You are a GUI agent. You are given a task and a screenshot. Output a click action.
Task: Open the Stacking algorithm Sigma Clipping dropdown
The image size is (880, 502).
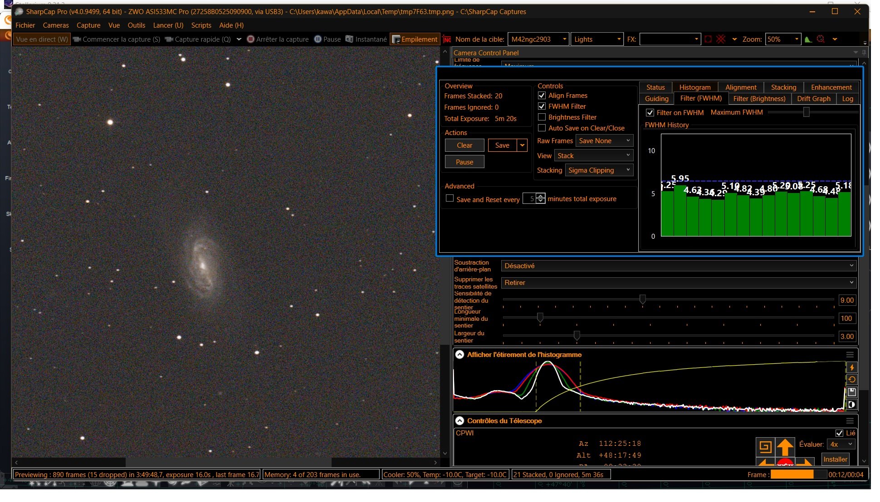coord(599,170)
